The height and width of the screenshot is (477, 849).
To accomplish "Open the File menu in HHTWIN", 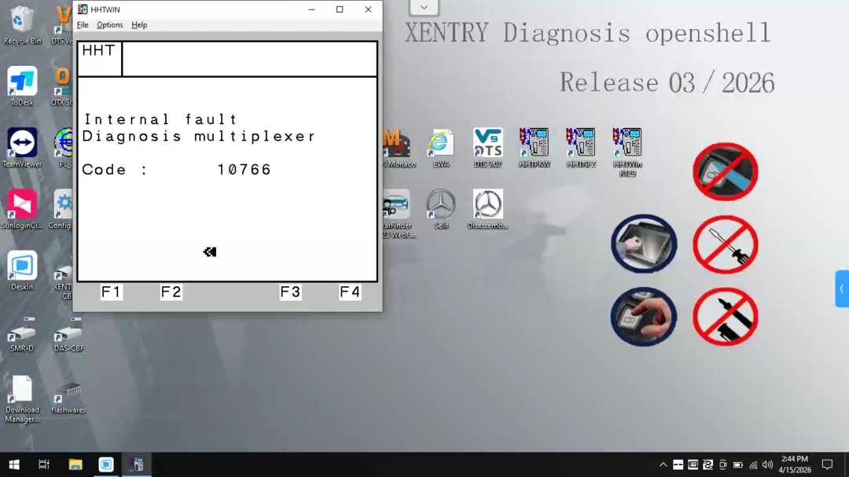I will point(83,25).
